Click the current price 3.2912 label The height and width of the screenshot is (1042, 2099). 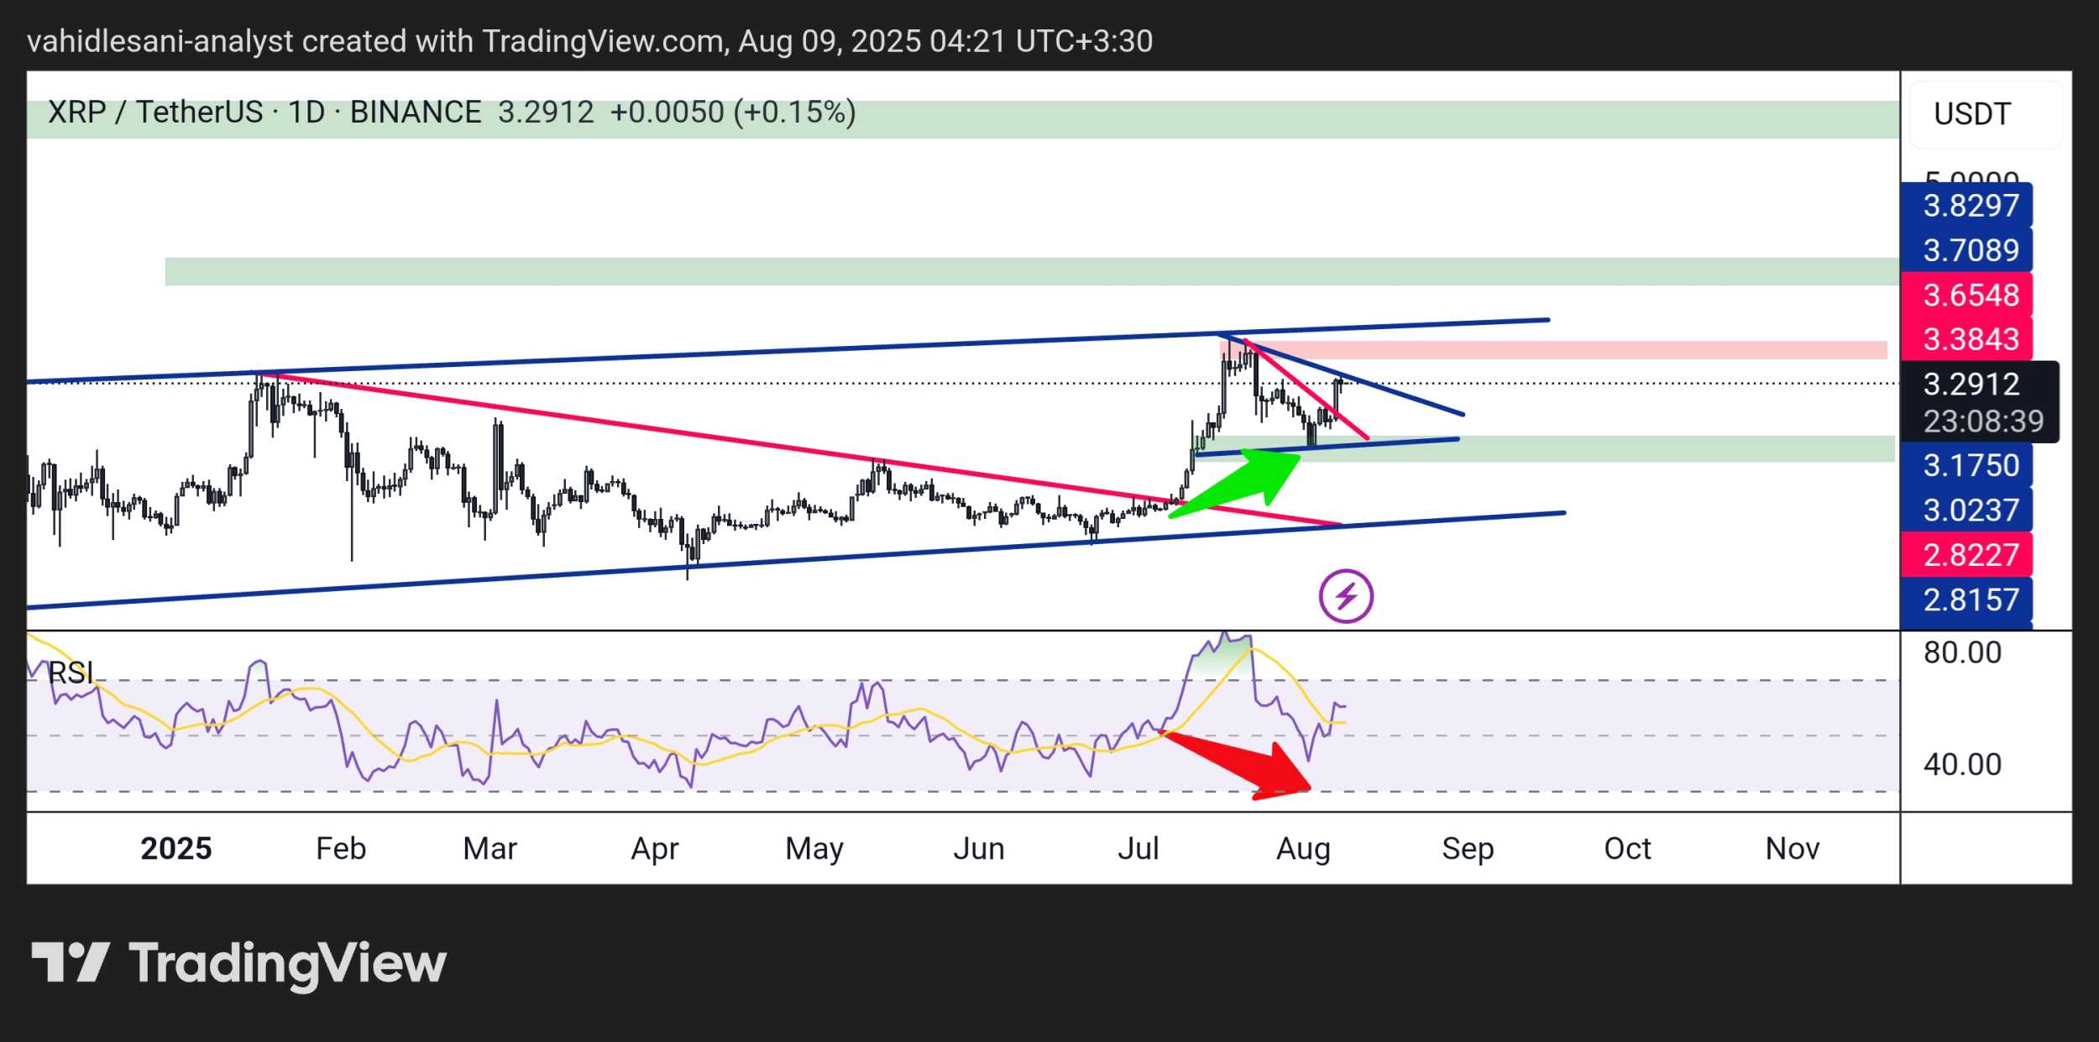(x=1970, y=385)
